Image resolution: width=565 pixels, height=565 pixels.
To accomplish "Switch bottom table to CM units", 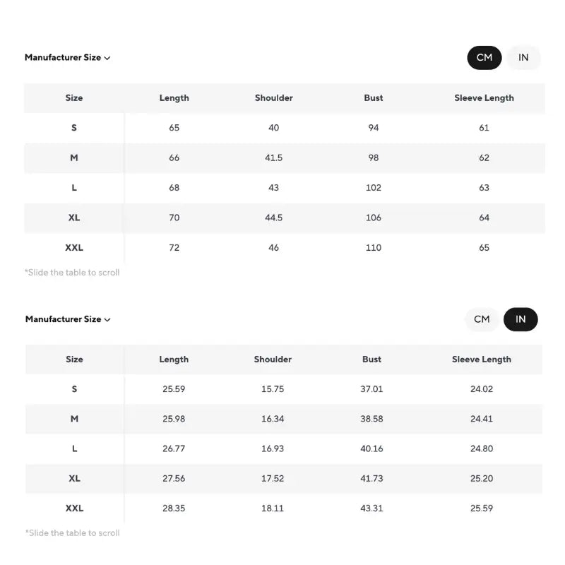I will point(482,319).
